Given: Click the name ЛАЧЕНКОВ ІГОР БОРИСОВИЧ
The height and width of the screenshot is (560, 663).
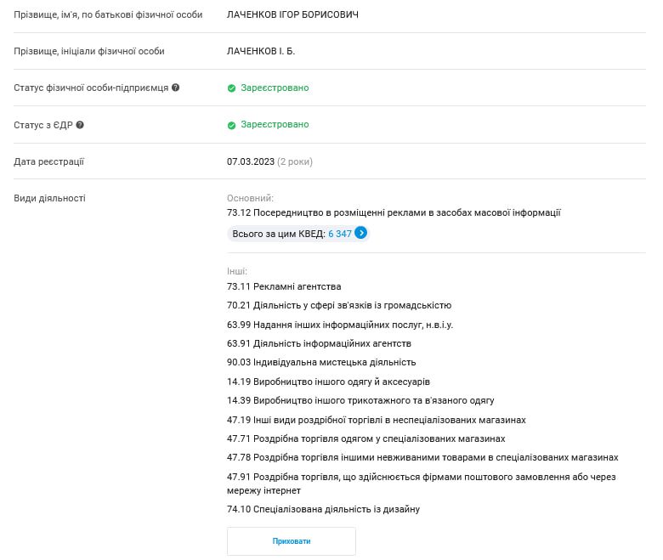Looking at the screenshot, I should point(292,14).
